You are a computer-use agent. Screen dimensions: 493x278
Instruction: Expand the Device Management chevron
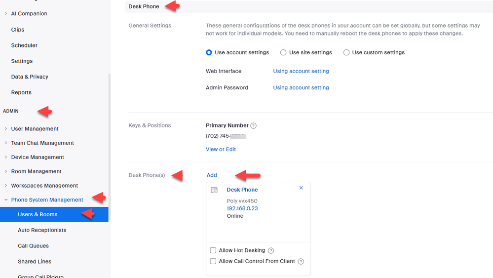[x=6, y=158]
